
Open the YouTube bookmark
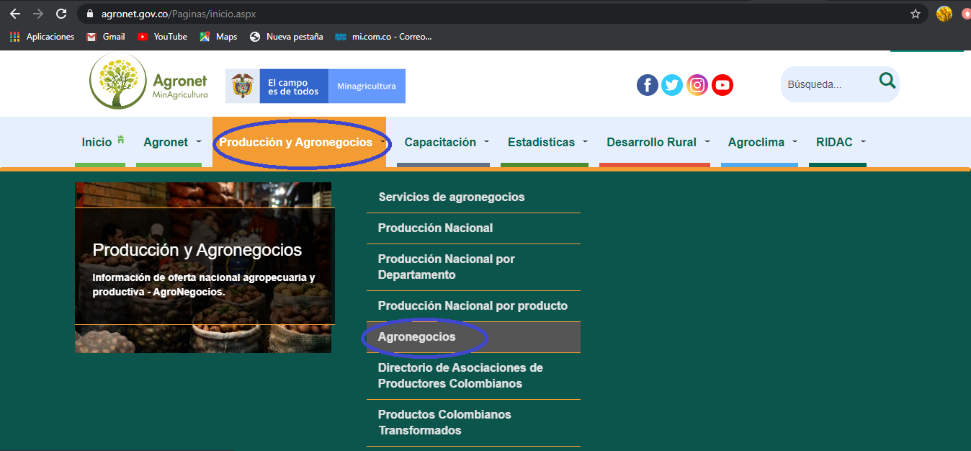[x=161, y=36]
